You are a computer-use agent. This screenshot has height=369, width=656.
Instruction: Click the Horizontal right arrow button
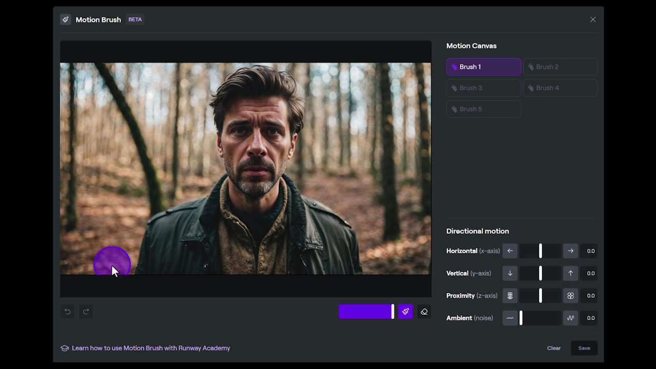[570, 251]
